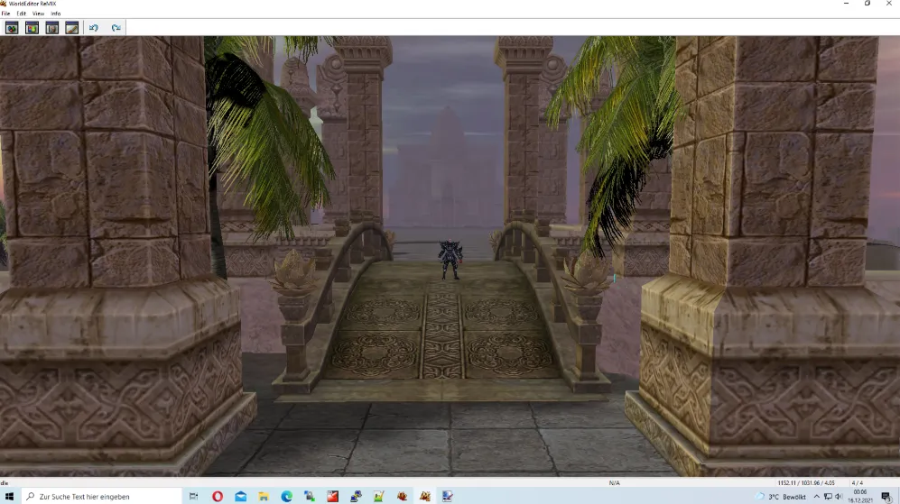900x504 pixels.
Task: Open the File menu
Action: tap(5, 14)
